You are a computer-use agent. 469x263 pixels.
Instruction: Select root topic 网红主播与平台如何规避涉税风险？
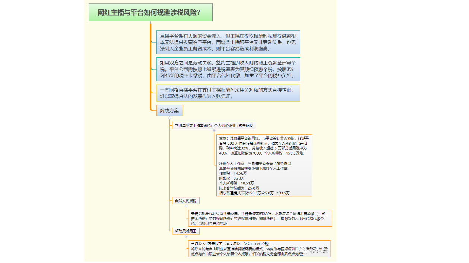tap(150, 12)
